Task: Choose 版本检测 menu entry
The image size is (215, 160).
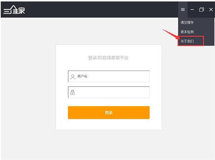Action: tap(187, 32)
